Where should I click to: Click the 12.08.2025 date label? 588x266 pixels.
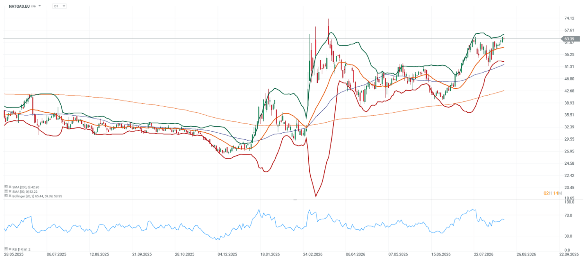[99, 254]
